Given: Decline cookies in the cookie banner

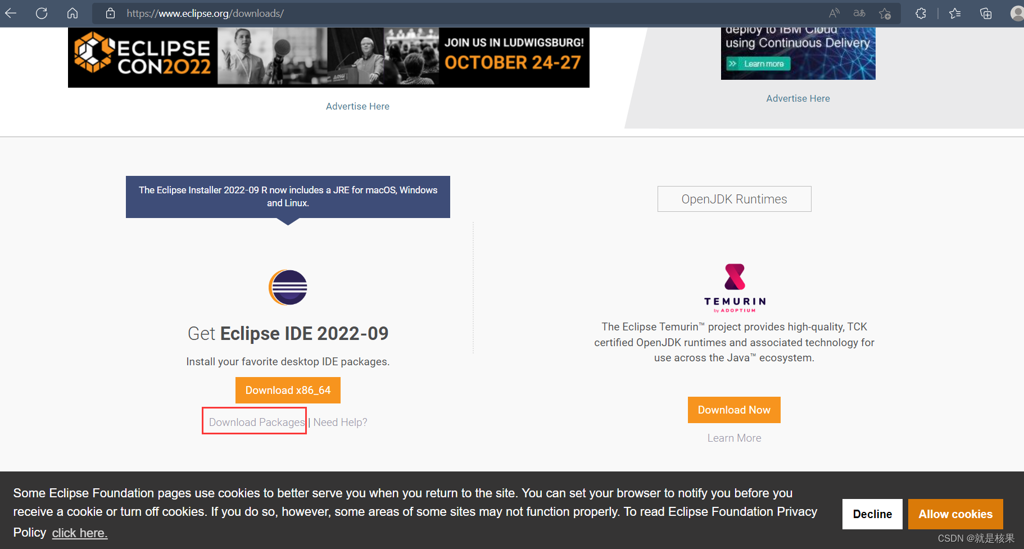Looking at the screenshot, I should [x=872, y=514].
